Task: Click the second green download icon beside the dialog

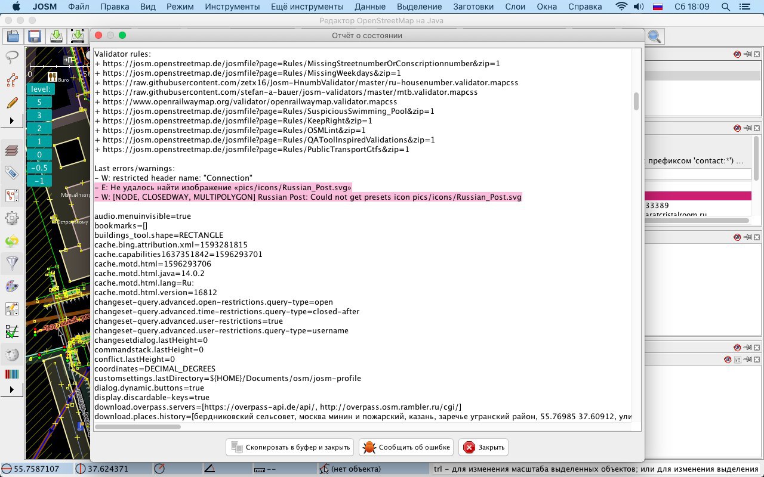Action: point(78,36)
